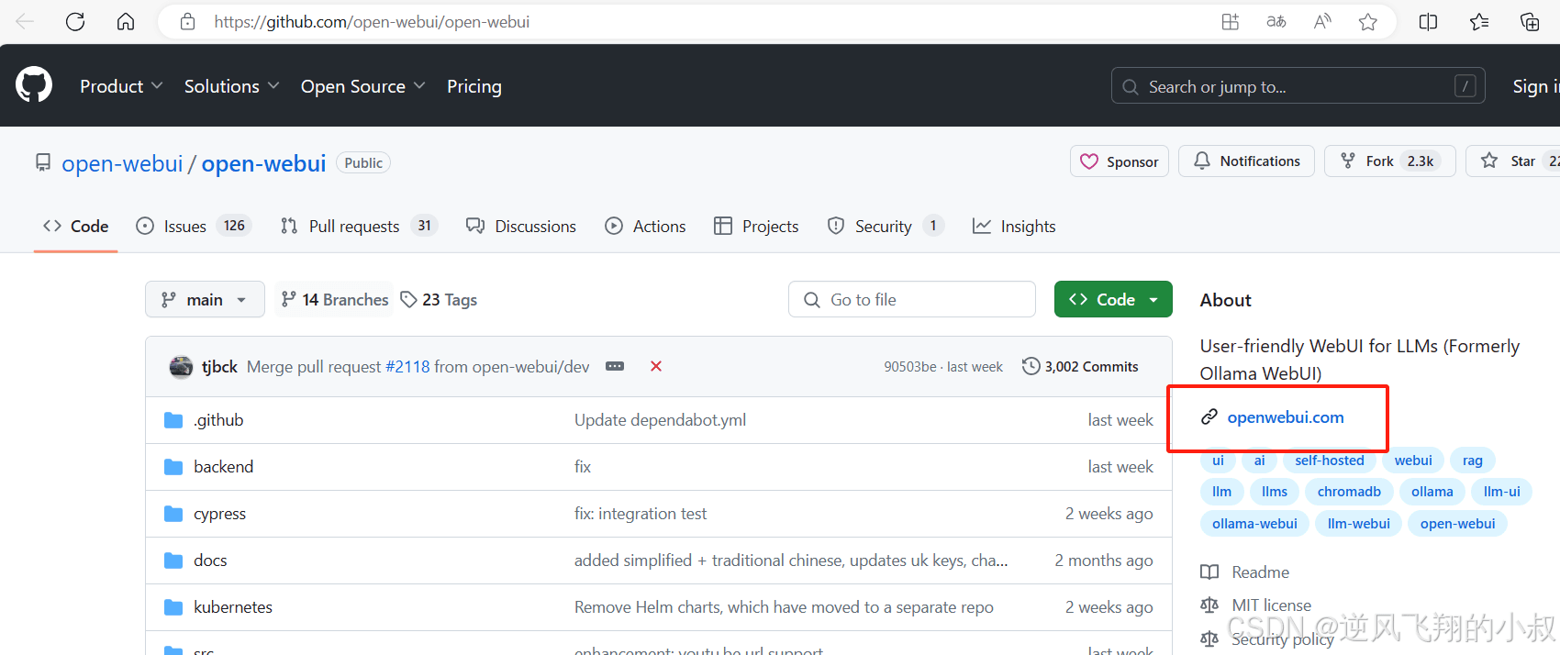Expand commit message ellipsis icon

point(615,366)
